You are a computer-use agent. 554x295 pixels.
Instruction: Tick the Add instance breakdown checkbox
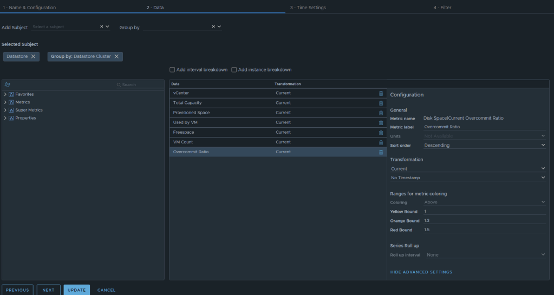pyautogui.click(x=234, y=70)
